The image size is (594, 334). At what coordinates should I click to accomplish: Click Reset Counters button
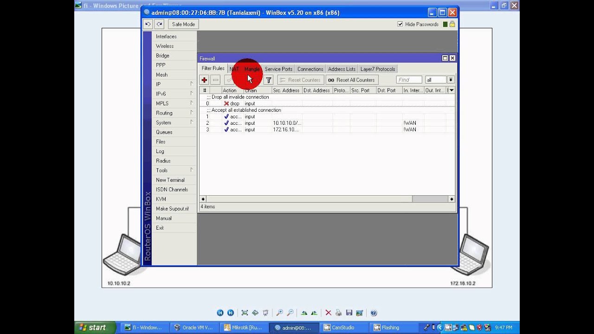(x=300, y=80)
